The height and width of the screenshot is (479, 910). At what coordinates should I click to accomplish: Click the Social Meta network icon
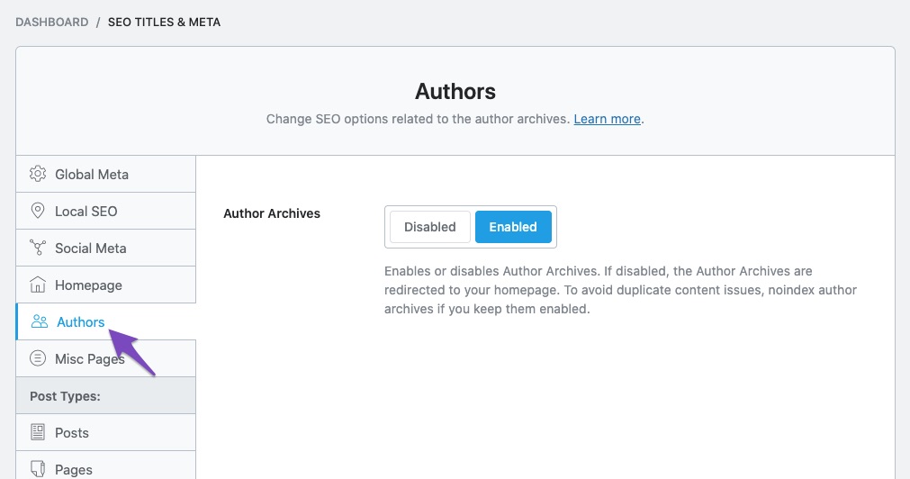(x=38, y=248)
